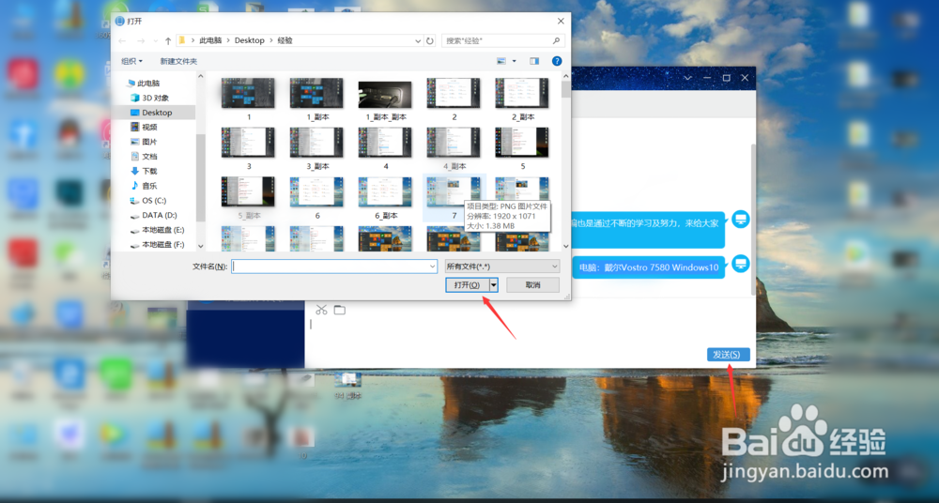939x503 pixels.
Task: Select the thumbnail 1_副本
Action: coord(316,99)
